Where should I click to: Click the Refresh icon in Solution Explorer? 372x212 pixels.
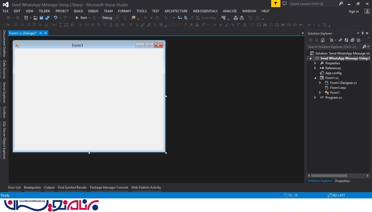pyautogui.click(x=346, y=40)
